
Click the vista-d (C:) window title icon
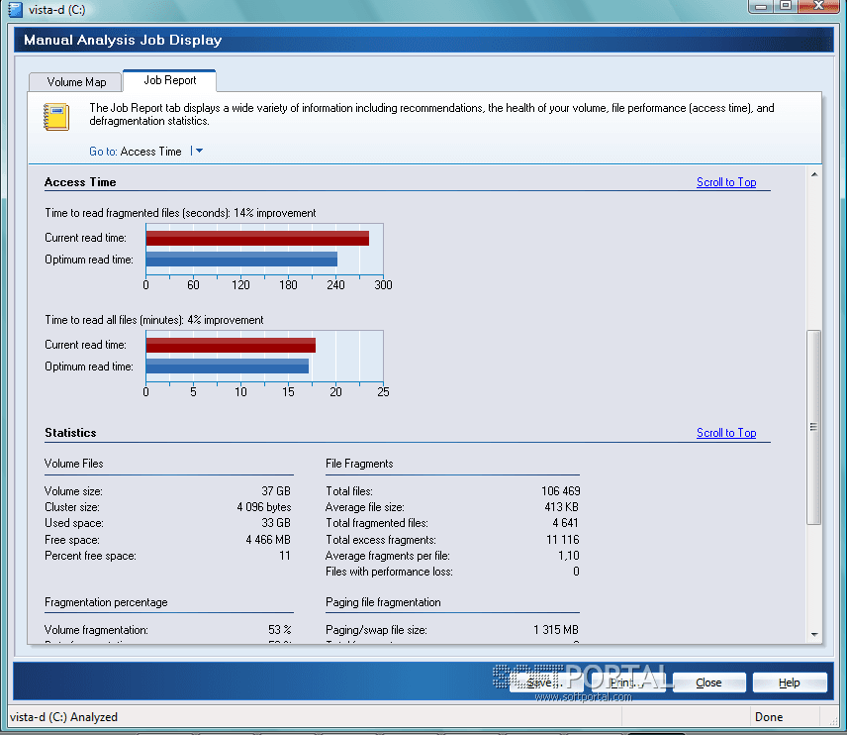(16, 9)
